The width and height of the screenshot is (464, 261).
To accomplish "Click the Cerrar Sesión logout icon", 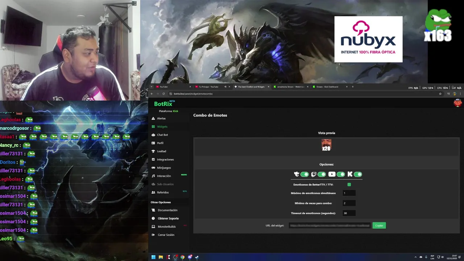I will pyautogui.click(x=153, y=235).
